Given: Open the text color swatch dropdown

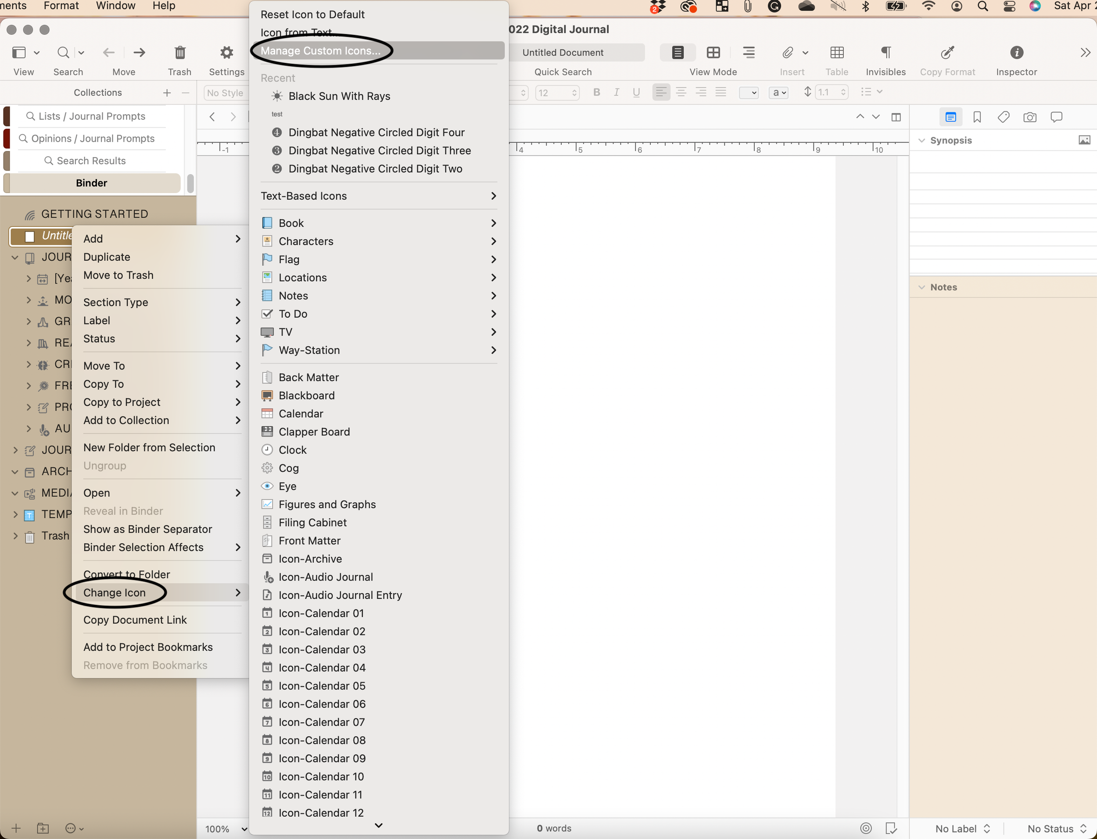Looking at the screenshot, I should [x=748, y=93].
